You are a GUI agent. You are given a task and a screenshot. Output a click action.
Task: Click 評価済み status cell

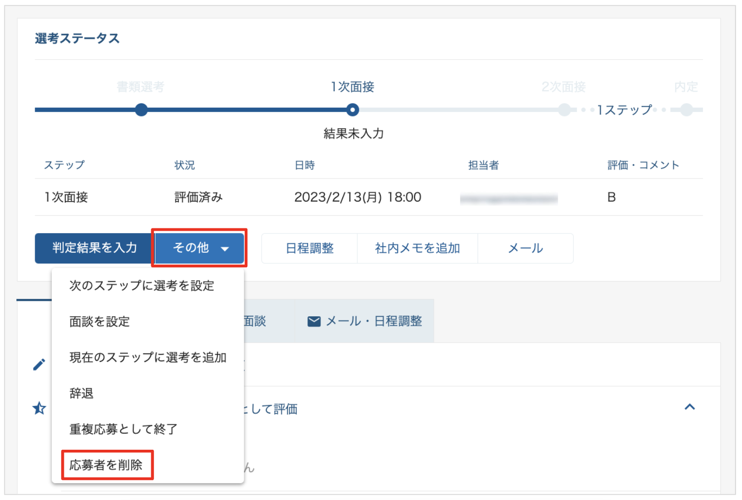(199, 197)
